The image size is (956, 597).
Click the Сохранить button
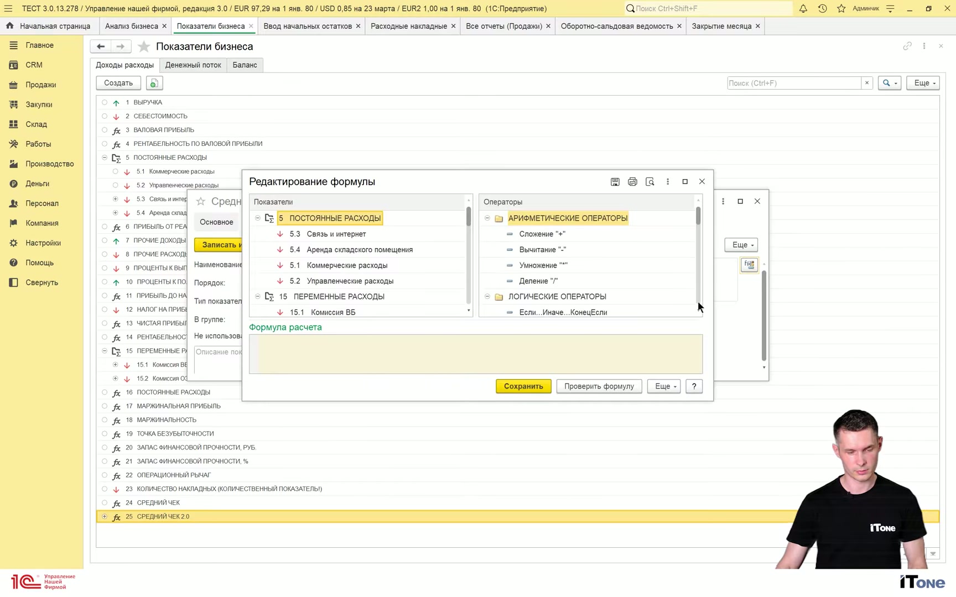(x=523, y=386)
